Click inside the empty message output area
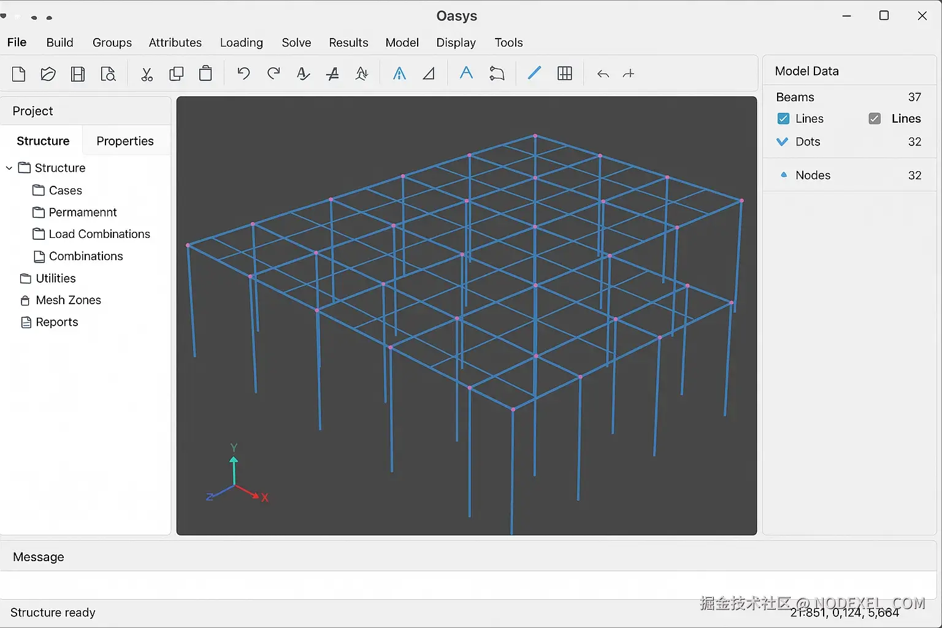The image size is (942, 628). tap(469, 585)
